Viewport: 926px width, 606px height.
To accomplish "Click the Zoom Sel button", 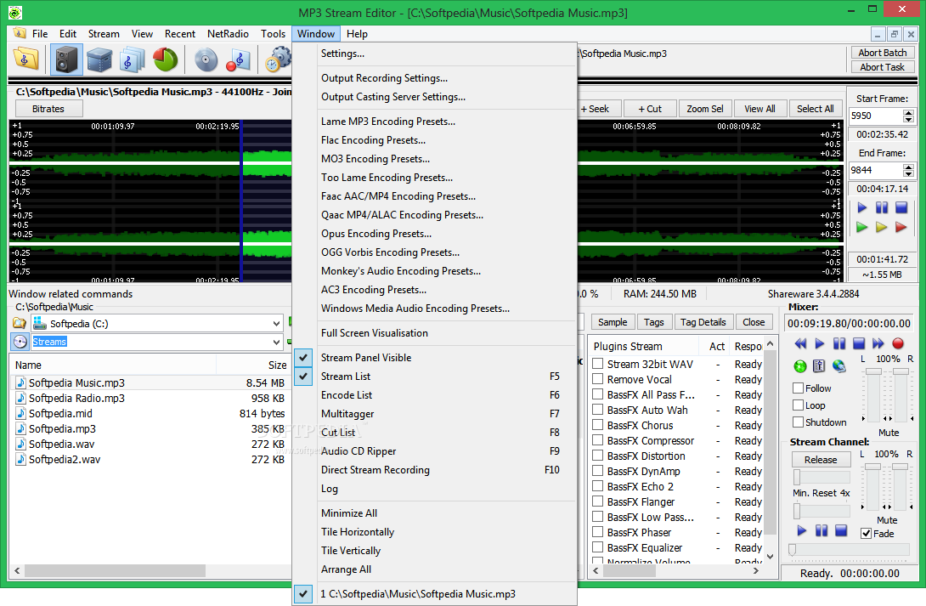I will coord(704,109).
